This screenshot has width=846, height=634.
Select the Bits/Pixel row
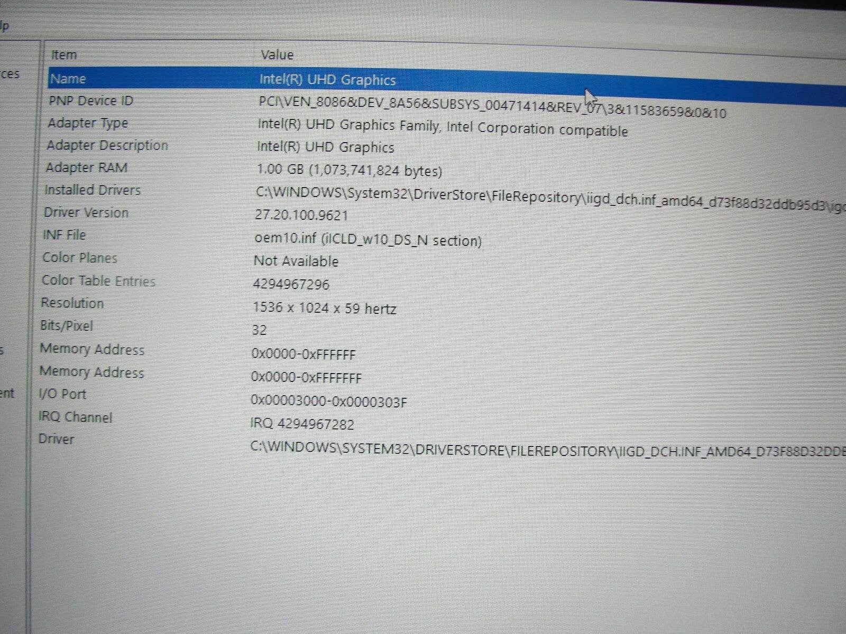coord(66,326)
